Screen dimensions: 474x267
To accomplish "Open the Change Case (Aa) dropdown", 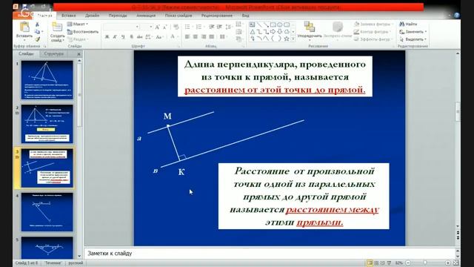I will pyautogui.click(x=159, y=37).
